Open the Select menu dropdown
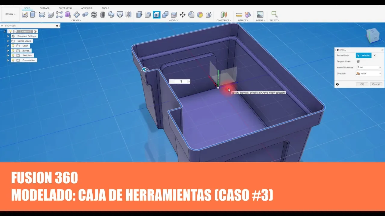 [274, 20]
